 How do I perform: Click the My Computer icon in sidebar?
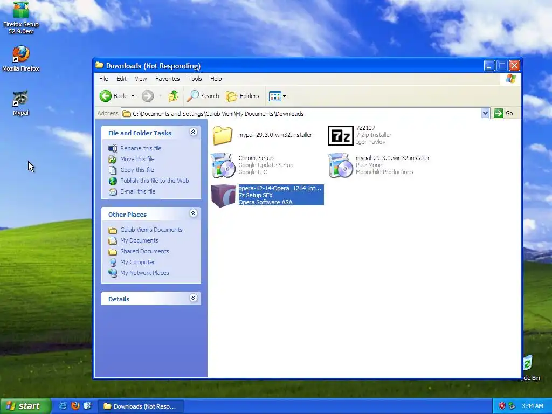tap(113, 263)
